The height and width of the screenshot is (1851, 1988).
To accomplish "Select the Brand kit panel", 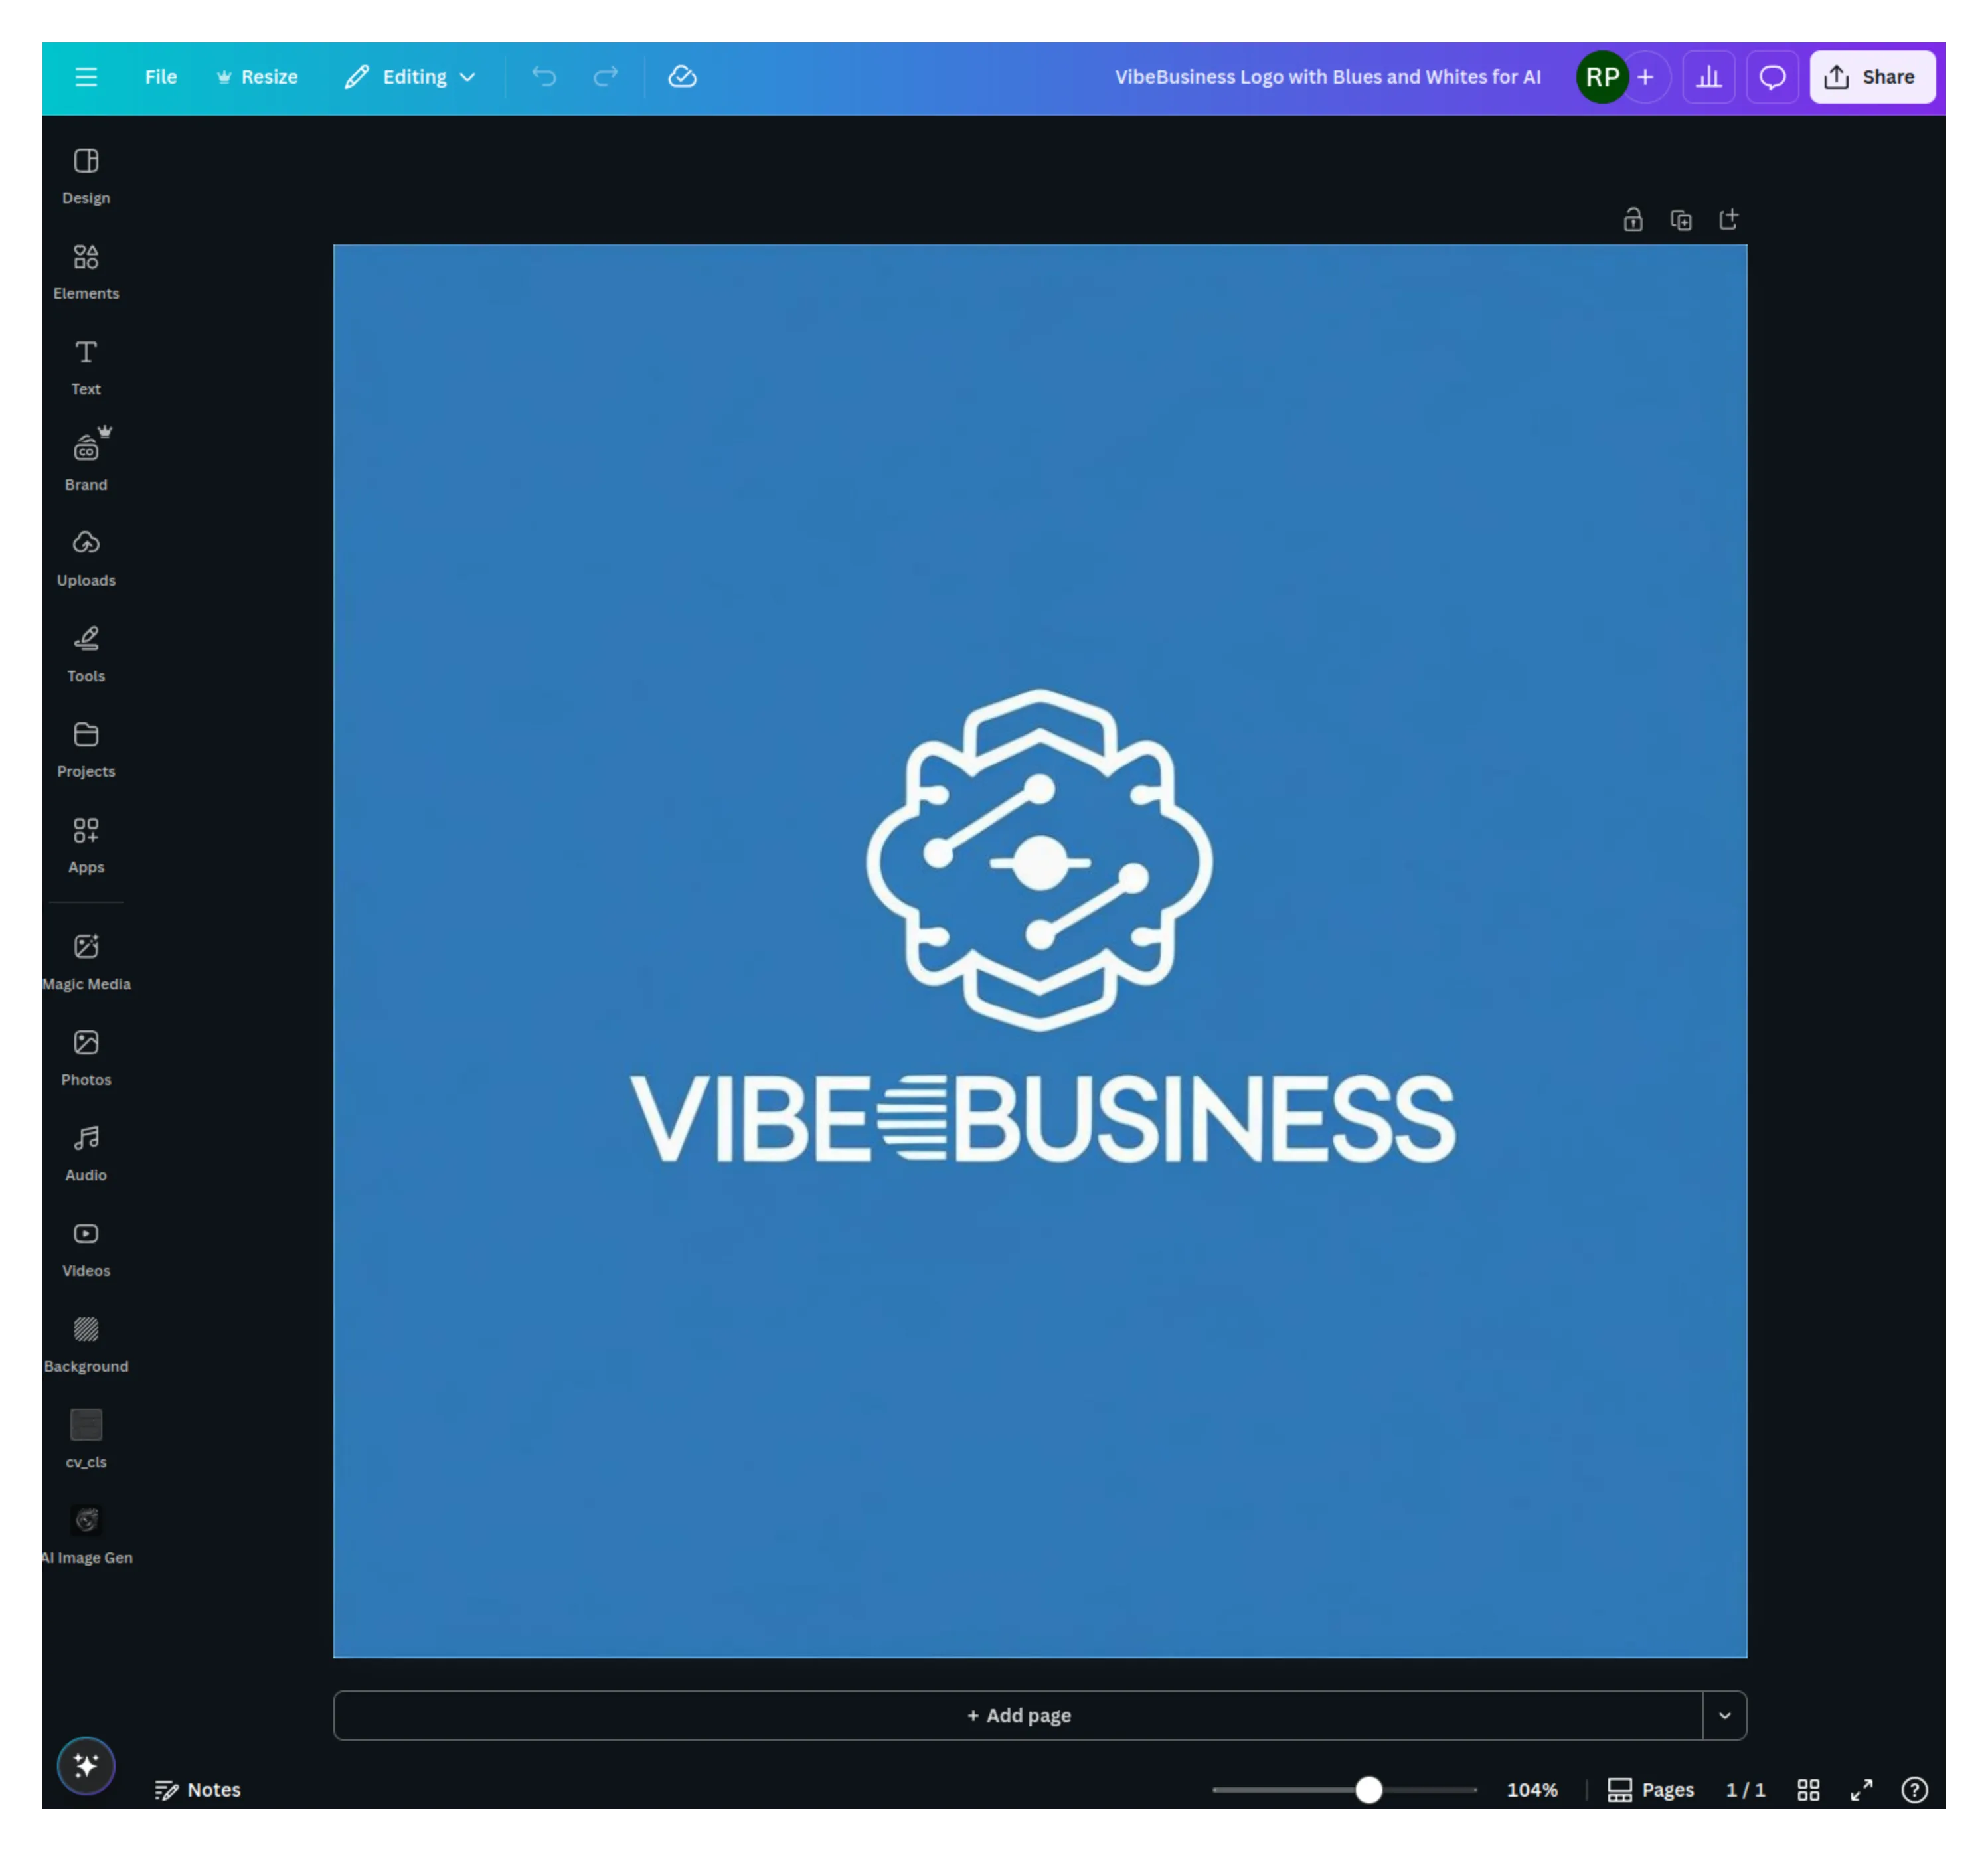I will pyautogui.click(x=86, y=460).
